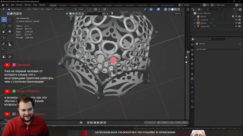Screen dimensions: 243x136
Task: Select the Move tool
Action: point(4,26)
